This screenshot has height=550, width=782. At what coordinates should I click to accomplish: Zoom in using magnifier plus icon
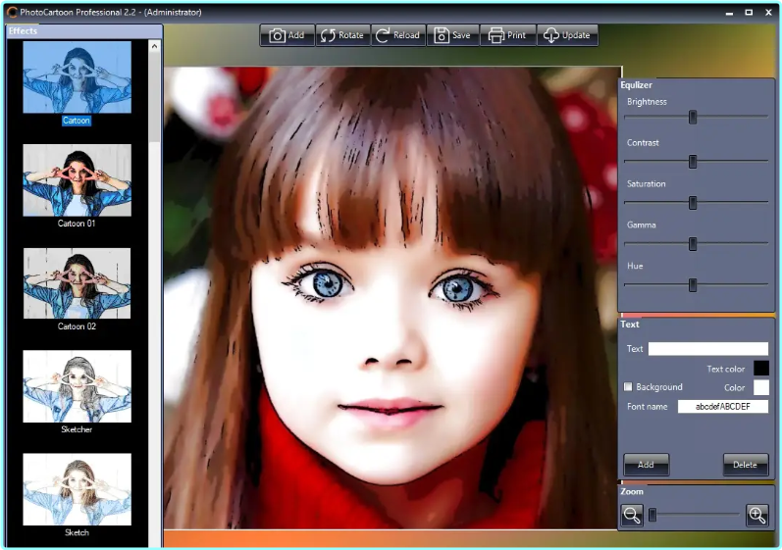point(756,515)
